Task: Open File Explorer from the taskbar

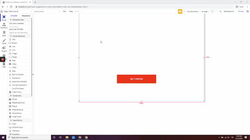Action: 67,137
